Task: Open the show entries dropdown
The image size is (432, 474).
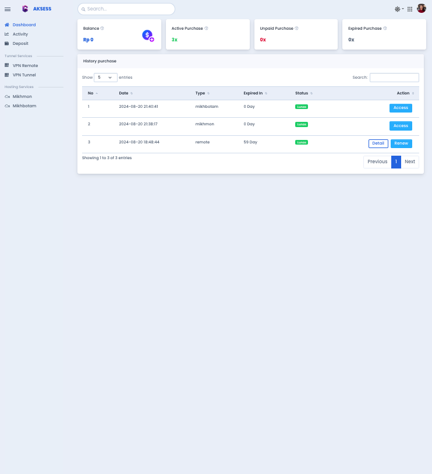Action: click(105, 78)
